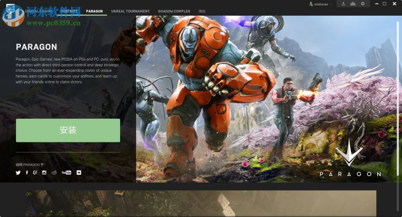402x217 pixels.
Task: Open Paragon's Facebook page
Action: coord(27,172)
